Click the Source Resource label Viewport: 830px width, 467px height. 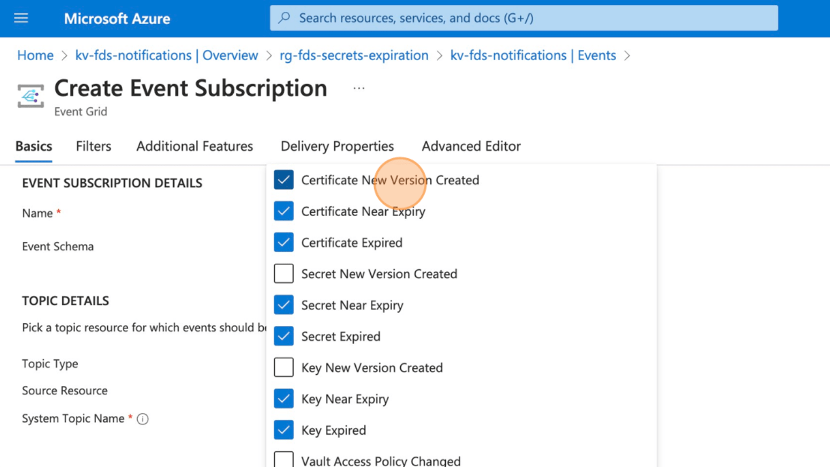[x=65, y=391]
